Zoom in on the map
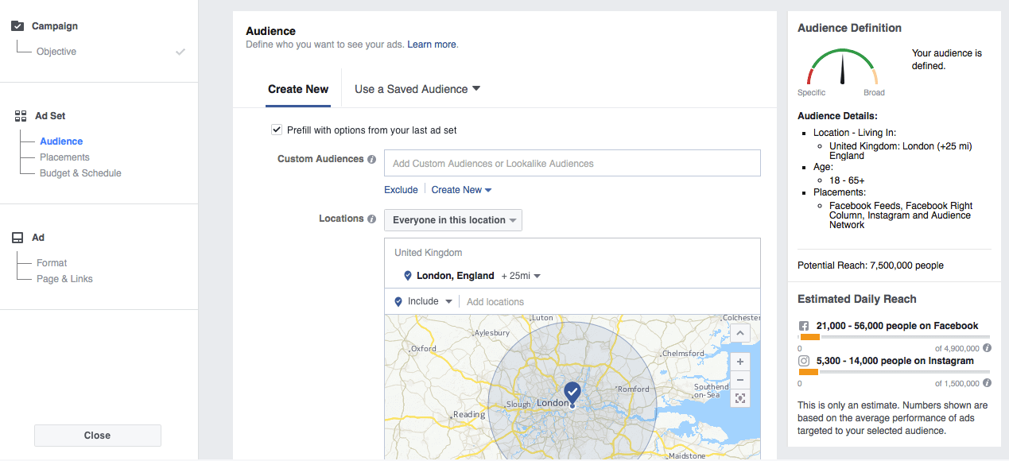The image size is (1009, 461). pyautogui.click(x=739, y=362)
